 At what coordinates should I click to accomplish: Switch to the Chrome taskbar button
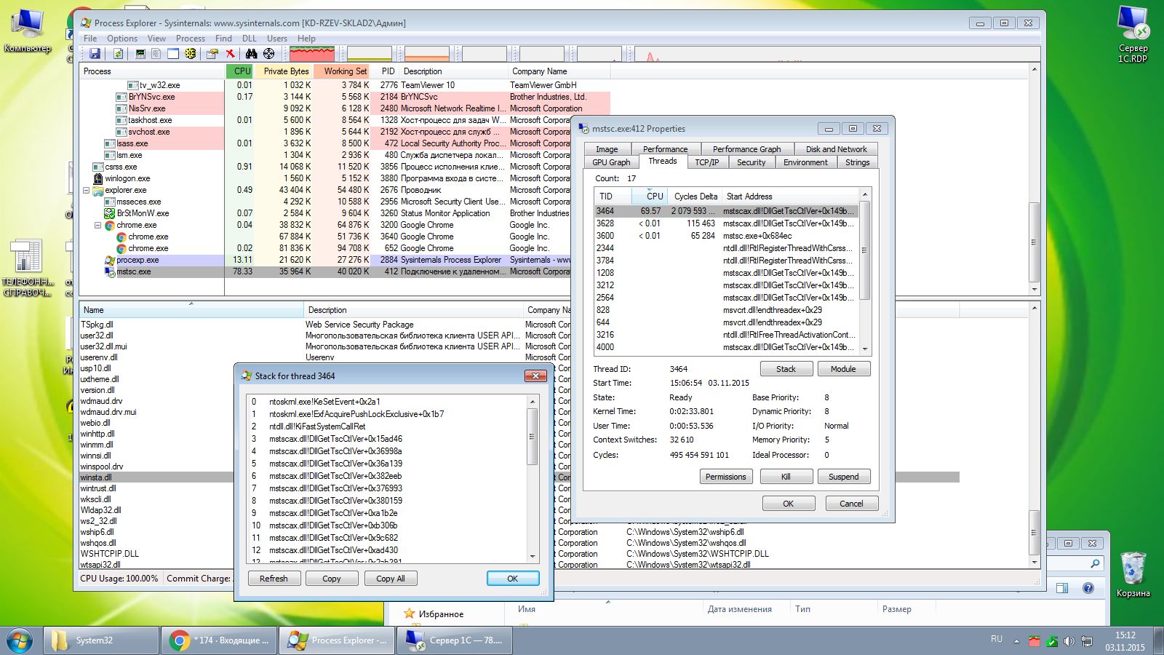click(x=219, y=640)
